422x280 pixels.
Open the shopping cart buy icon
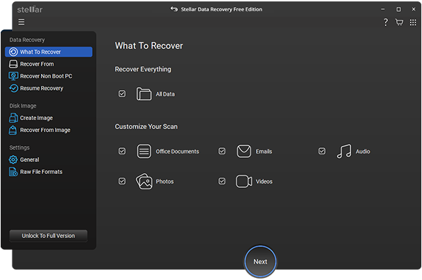coord(399,22)
